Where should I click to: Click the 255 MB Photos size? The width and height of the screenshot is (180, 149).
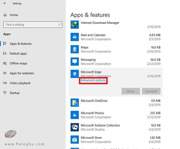[155, 113]
